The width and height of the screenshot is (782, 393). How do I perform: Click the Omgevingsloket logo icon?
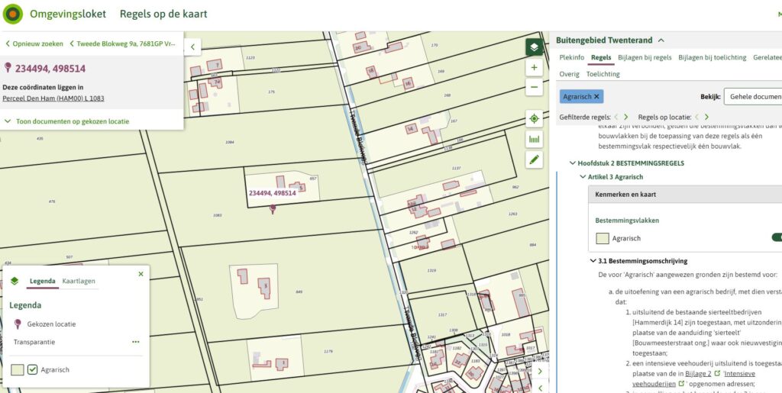click(x=12, y=14)
